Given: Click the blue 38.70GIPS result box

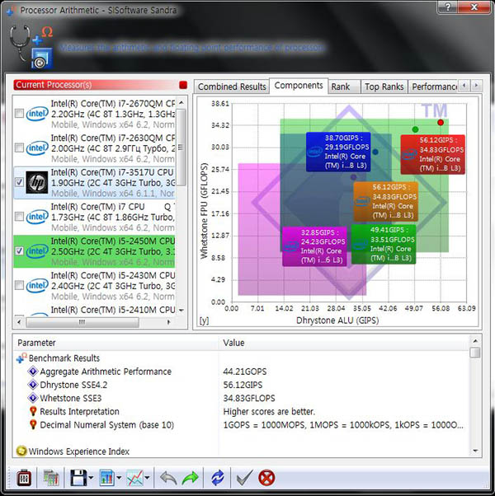Looking at the screenshot, I should coord(338,152).
